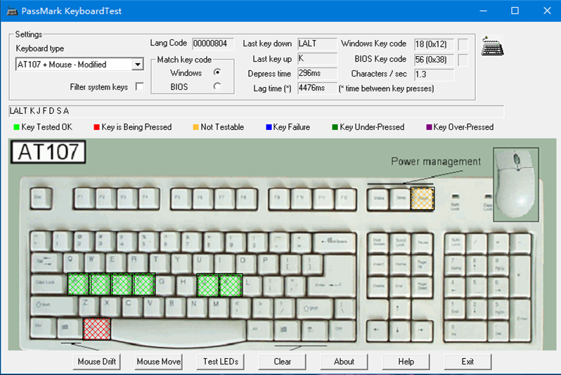Click the F1 key on the keyboard image
The height and width of the screenshot is (375, 561).
coord(84,198)
